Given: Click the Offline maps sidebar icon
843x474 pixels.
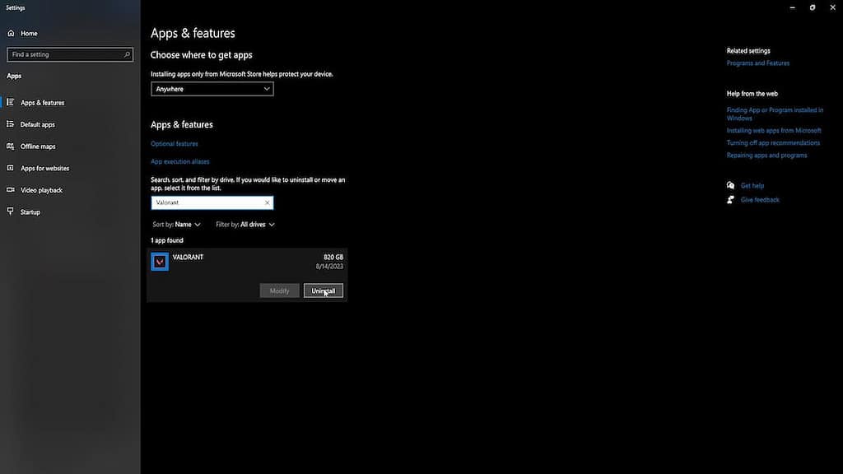Looking at the screenshot, I should (10, 146).
